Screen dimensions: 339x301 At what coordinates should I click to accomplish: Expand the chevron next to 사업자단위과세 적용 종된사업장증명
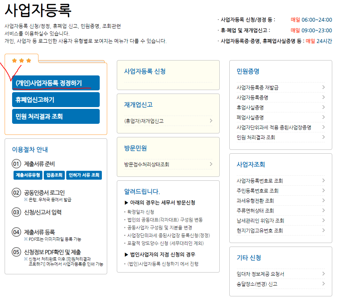[x=323, y=127]
